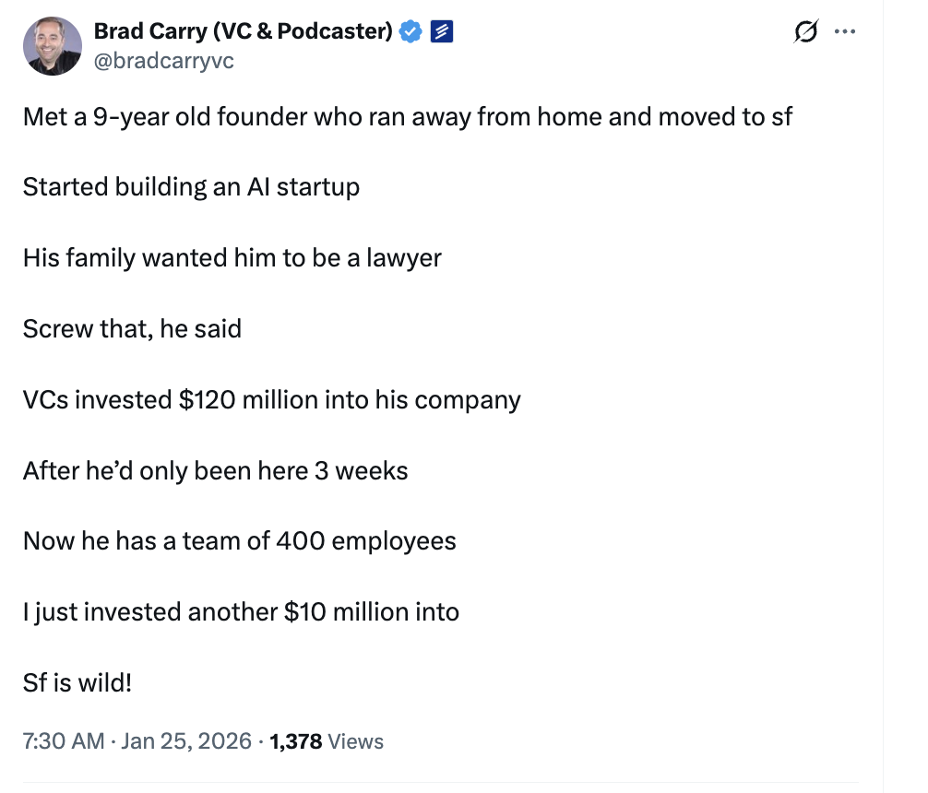Click the dark blue square affiliation badge
This screenshot has width=928, height=793.
point(442,32)
